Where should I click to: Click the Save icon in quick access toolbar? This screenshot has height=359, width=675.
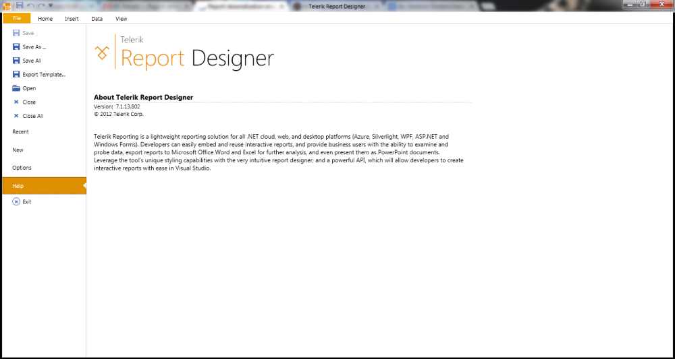pos(20,5)
